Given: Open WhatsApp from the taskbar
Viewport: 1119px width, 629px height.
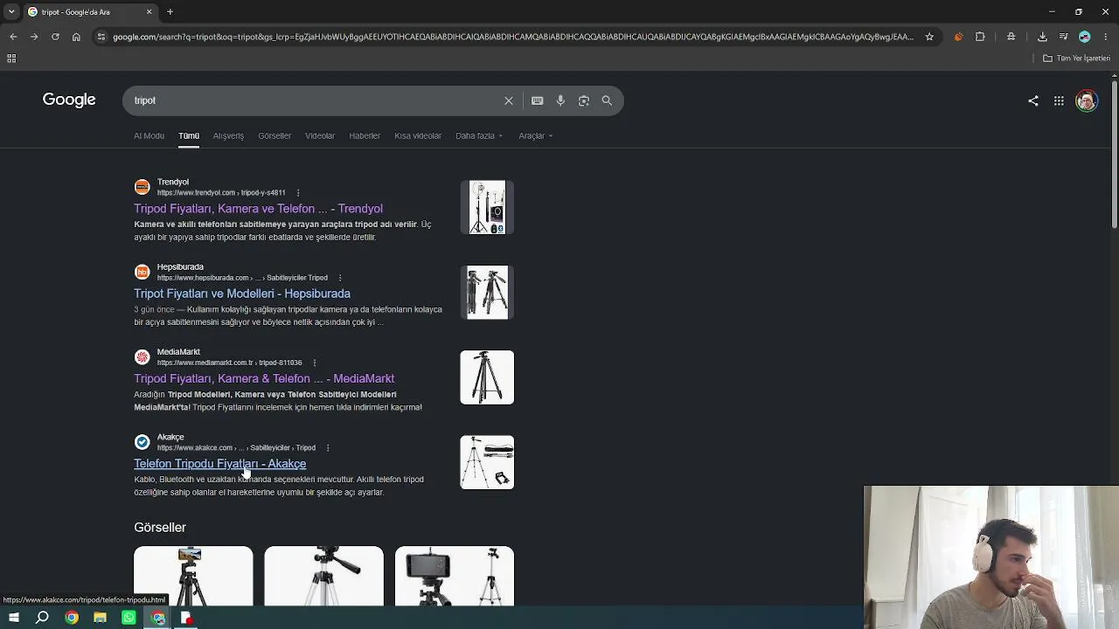Looking at the screenshot, I should (x=129, y=618).
